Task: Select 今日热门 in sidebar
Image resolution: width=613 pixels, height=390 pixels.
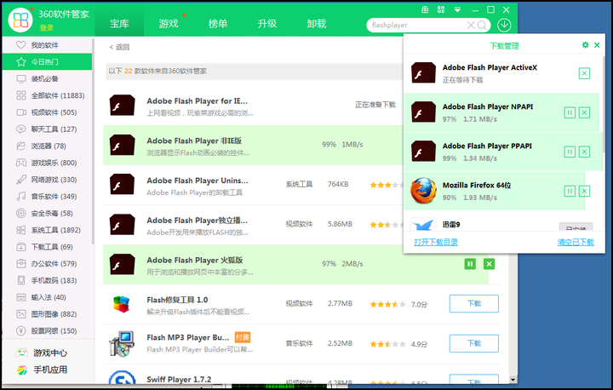Action: point(48,62)
